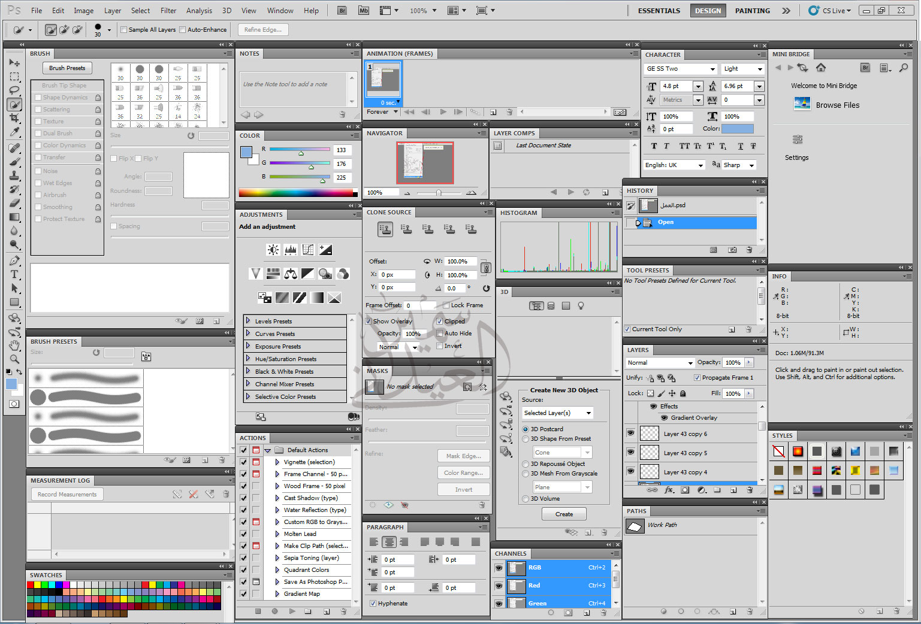
Task: Hide Layer 43 copy 6
Action: 630,433
